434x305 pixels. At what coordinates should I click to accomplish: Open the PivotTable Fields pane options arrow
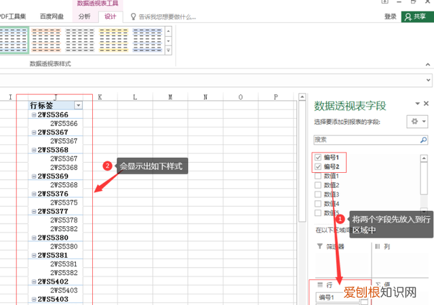pos(416,104)
